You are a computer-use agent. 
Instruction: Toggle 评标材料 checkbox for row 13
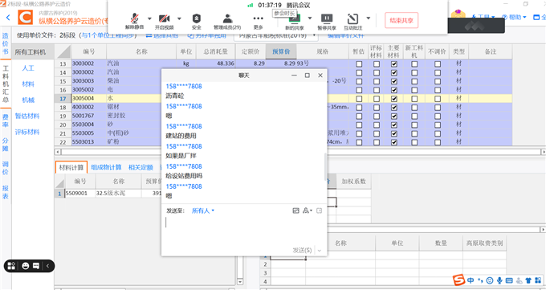(377, 64)
